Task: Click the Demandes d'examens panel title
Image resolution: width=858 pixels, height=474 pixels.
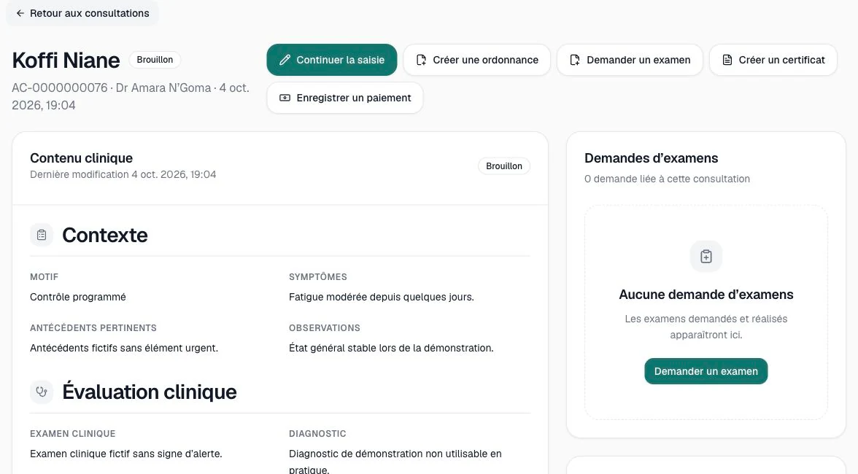Action: (x=651, y=158)
